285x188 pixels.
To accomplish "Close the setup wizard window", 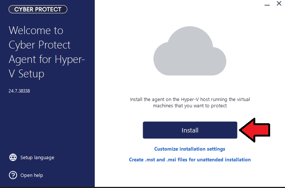I will [x=279, y=3].
